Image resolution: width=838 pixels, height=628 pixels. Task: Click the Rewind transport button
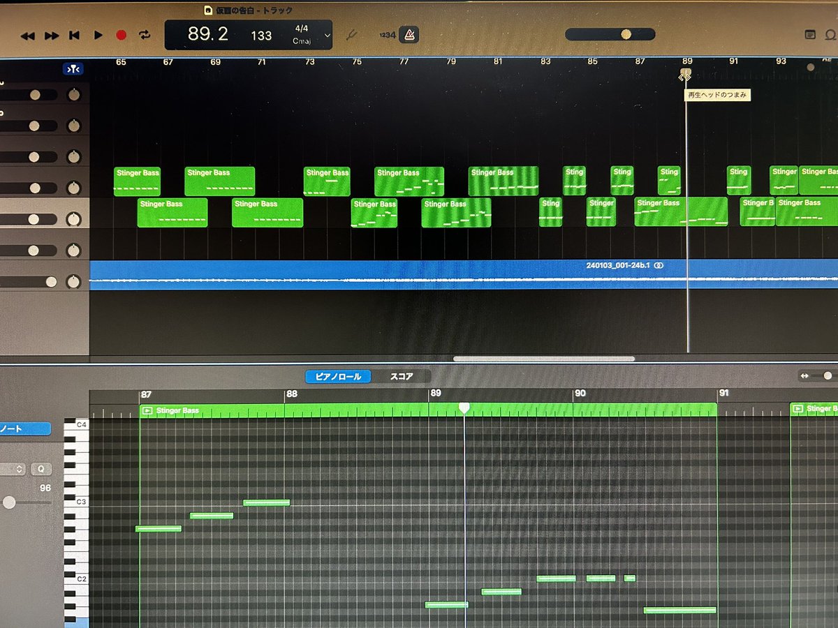(x=28, y=36)
